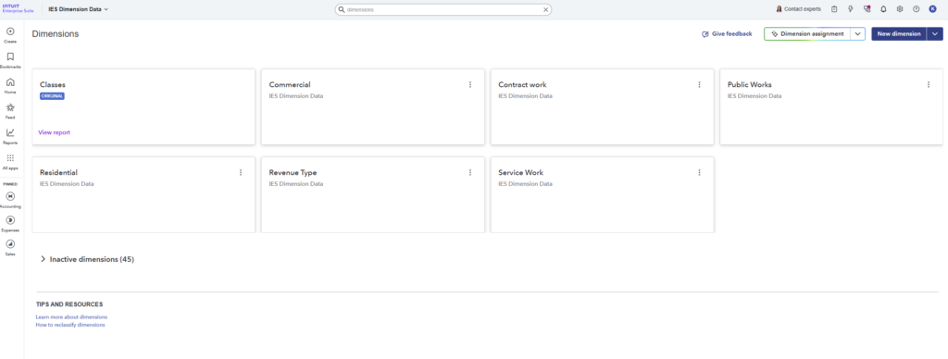The height and width of the screenshot is (359, 948).
Task: Click into the dimensions search field
Action: (x=443, y=9)
